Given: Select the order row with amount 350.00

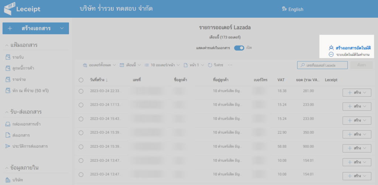Looking at the screenshot, I should (x=81, y=133).
